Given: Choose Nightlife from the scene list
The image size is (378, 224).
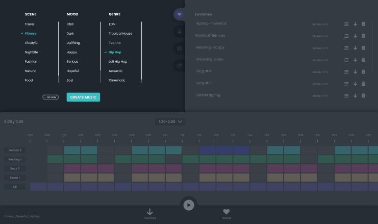Looking at the screenshot, I should click(x=31, y=52).
